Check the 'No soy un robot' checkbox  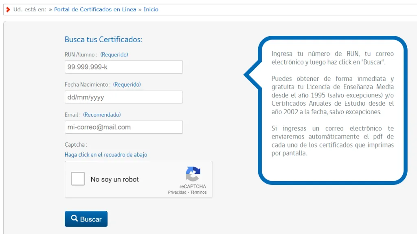[x=78, y=179]
